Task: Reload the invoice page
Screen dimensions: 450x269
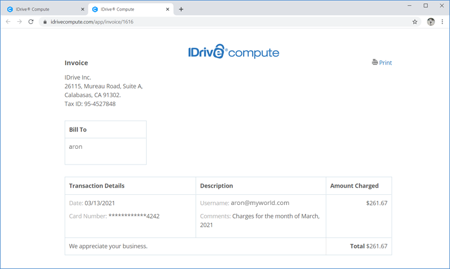Action: (31, 22)
